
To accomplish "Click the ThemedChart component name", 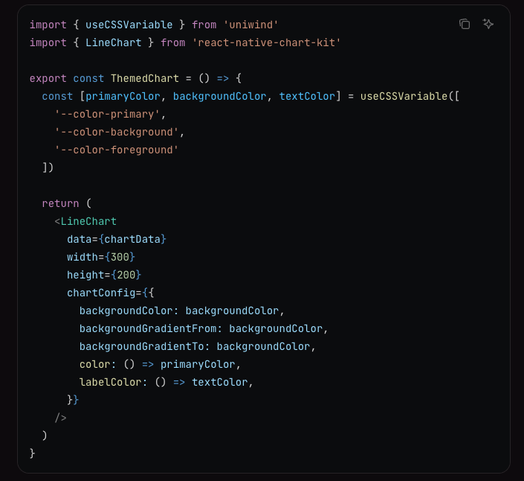I will coord(145,78).
